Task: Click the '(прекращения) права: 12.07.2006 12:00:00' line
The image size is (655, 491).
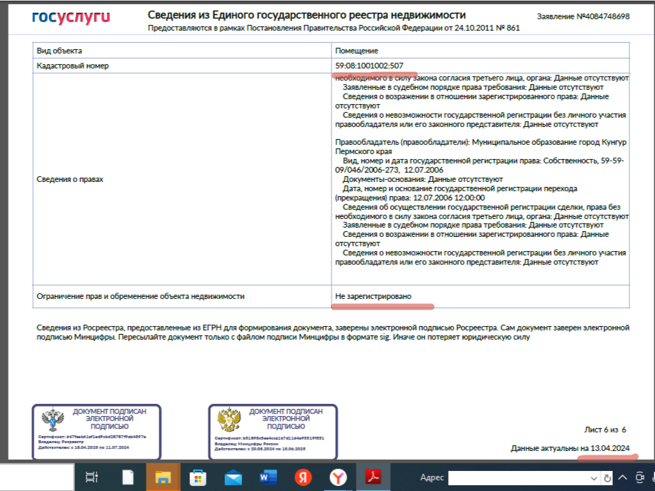Action: coord(410,198)
